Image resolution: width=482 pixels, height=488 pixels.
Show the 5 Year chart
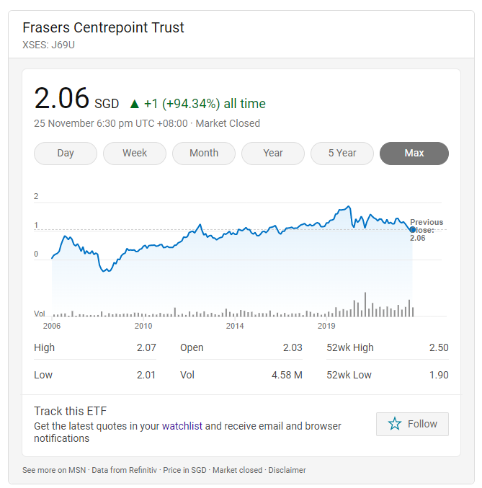coord(342,153)
